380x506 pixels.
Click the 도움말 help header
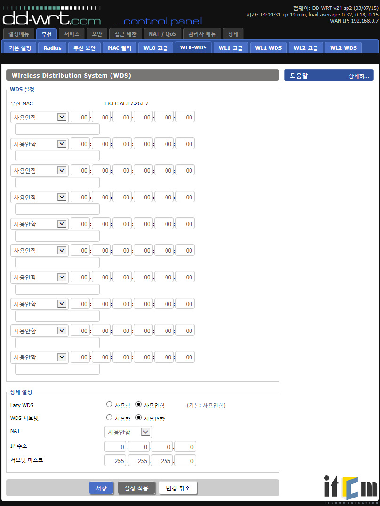299,76
